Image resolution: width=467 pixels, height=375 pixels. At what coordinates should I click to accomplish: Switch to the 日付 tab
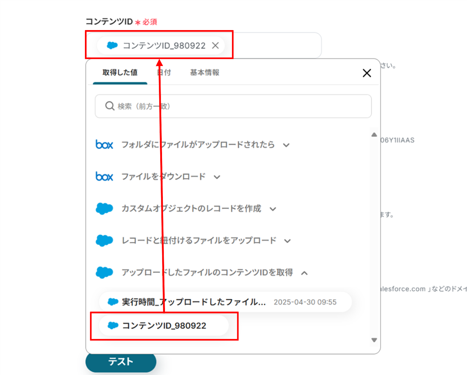[164, 72]
